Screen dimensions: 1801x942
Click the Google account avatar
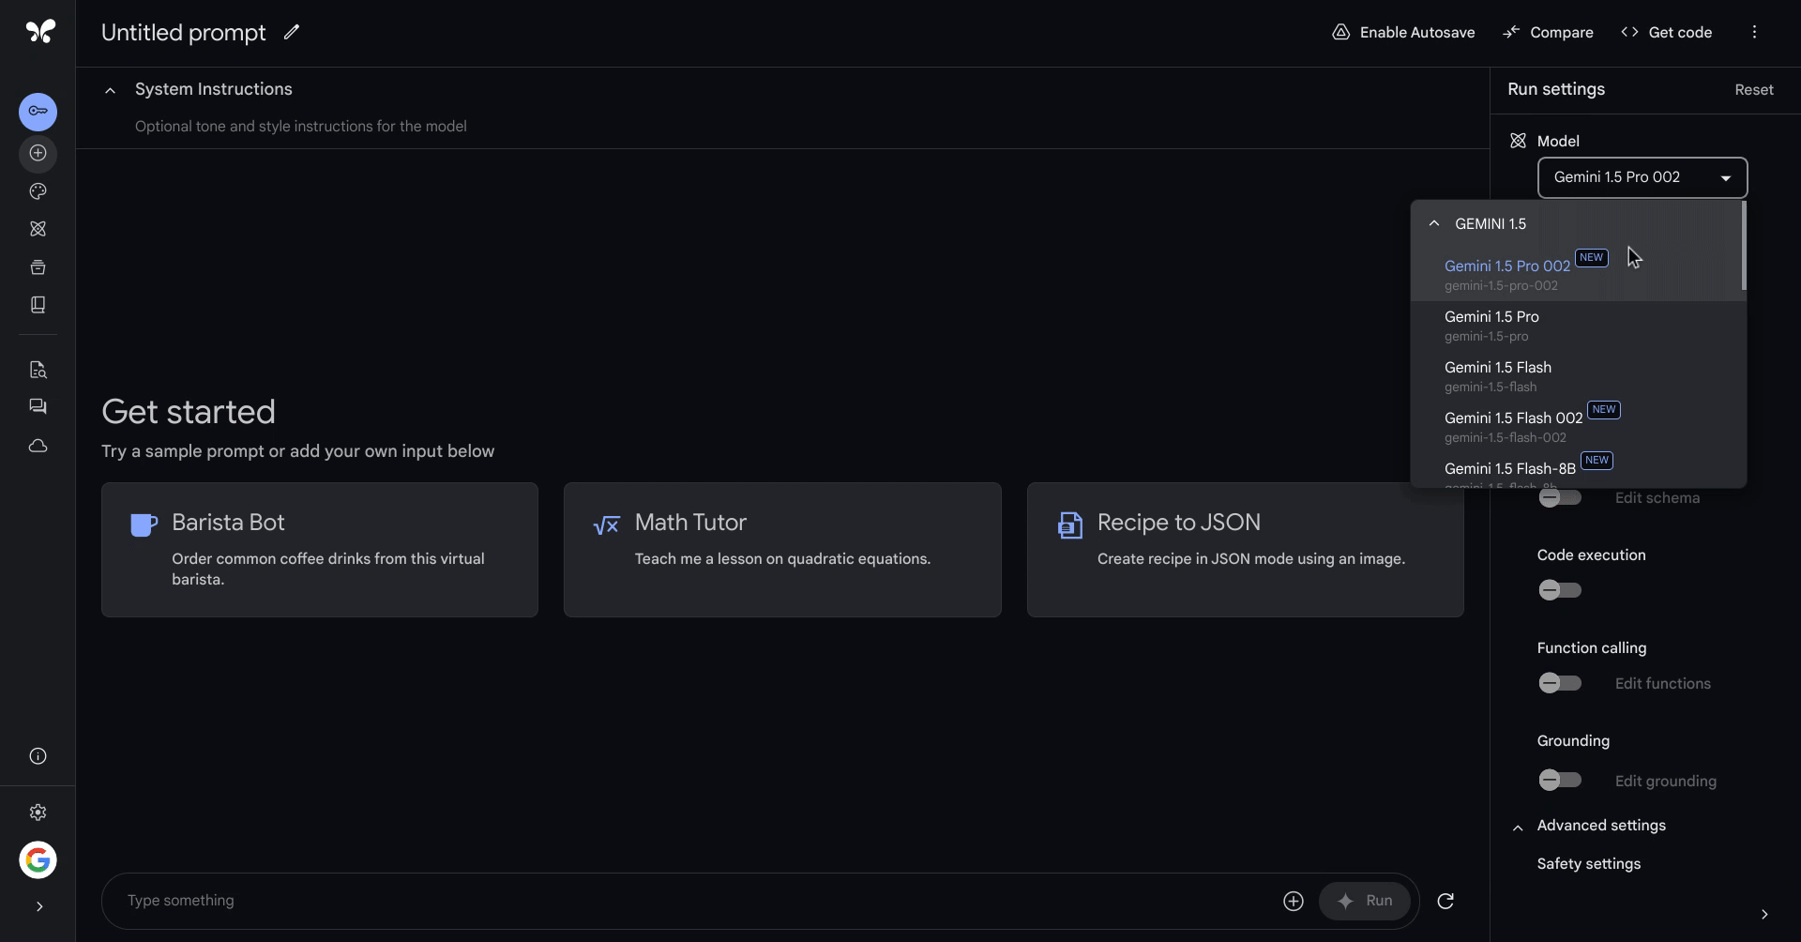38,859
